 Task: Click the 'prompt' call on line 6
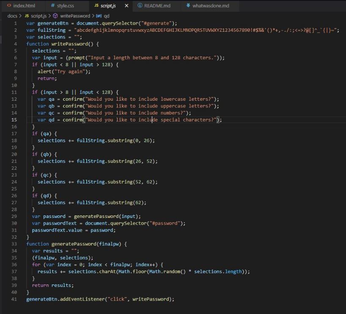77,58
